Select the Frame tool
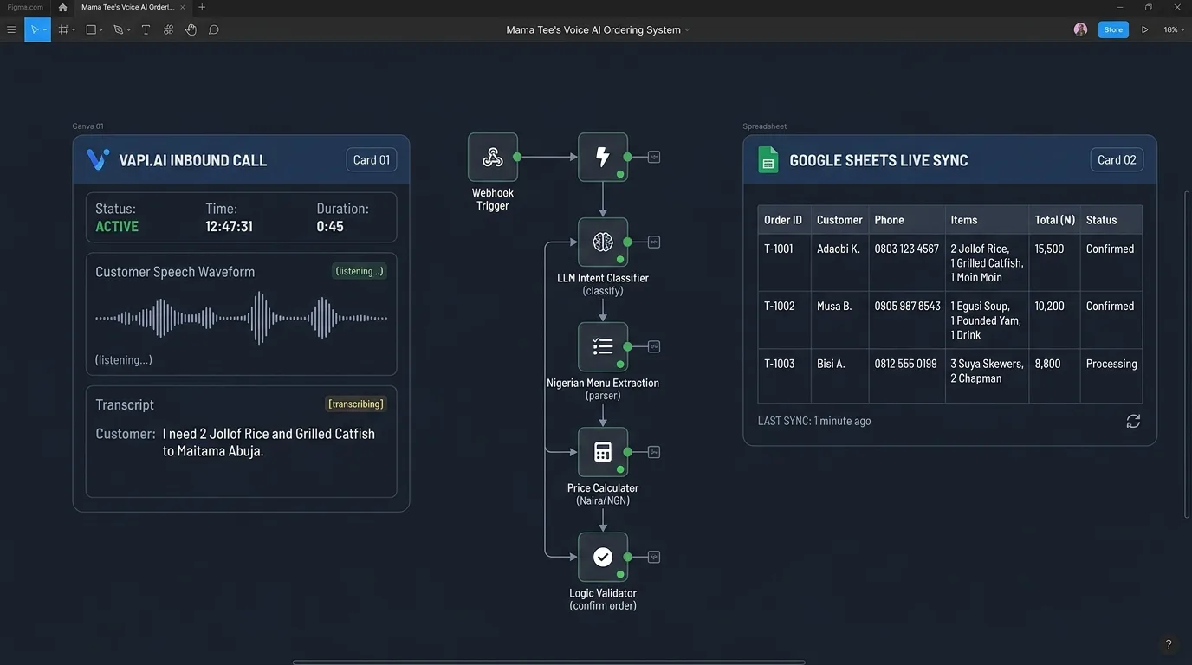Screen dimensions: 1192x665 pos(63,29)
